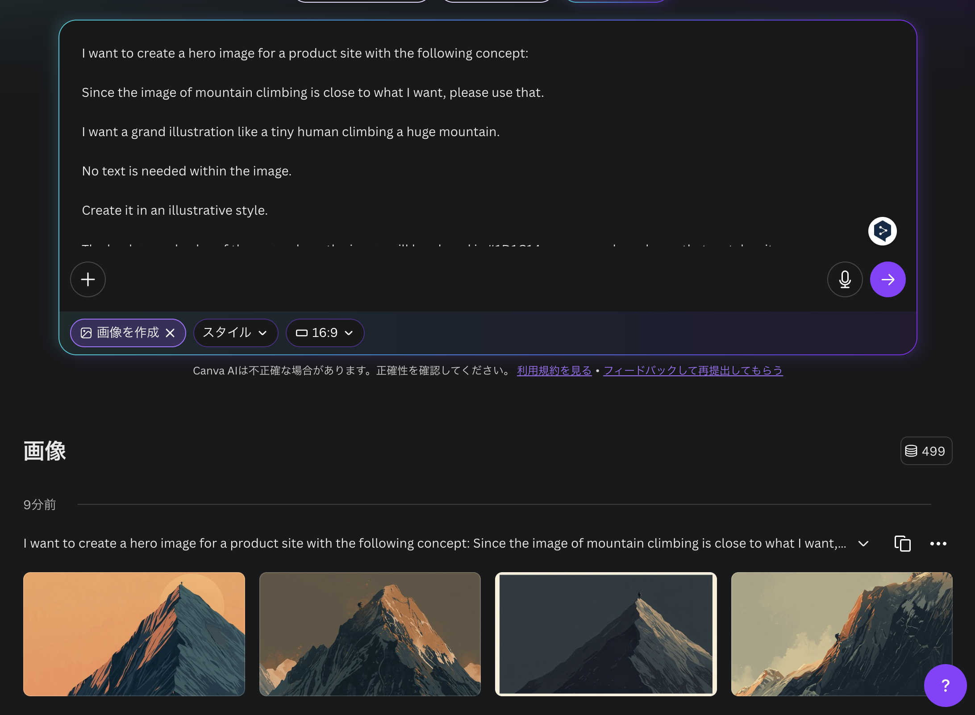Toggle the 画像を作成 mode chip

121,333
